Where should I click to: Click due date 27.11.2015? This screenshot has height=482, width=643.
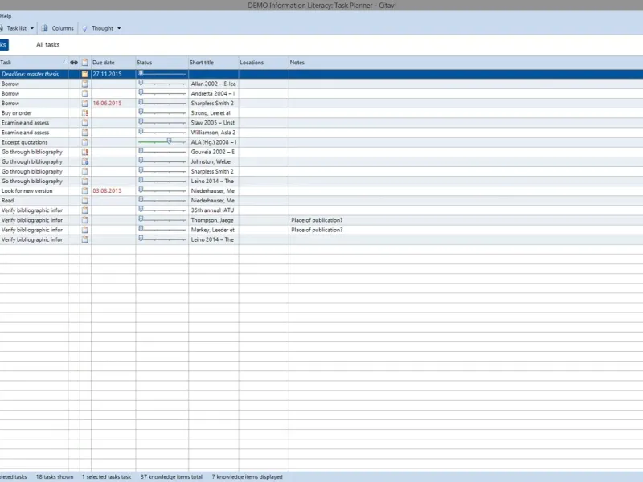107,74
